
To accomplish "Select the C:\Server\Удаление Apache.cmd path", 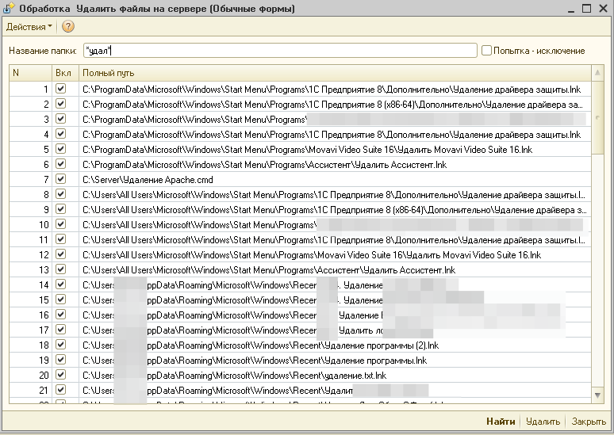I will (148, 180).
